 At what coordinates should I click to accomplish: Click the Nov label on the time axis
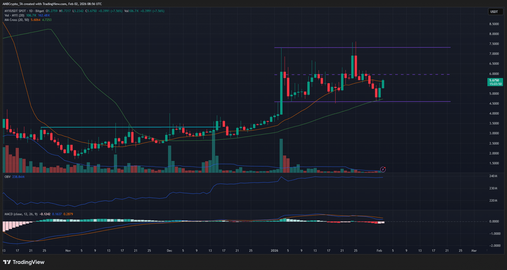(x=68, y=251)
